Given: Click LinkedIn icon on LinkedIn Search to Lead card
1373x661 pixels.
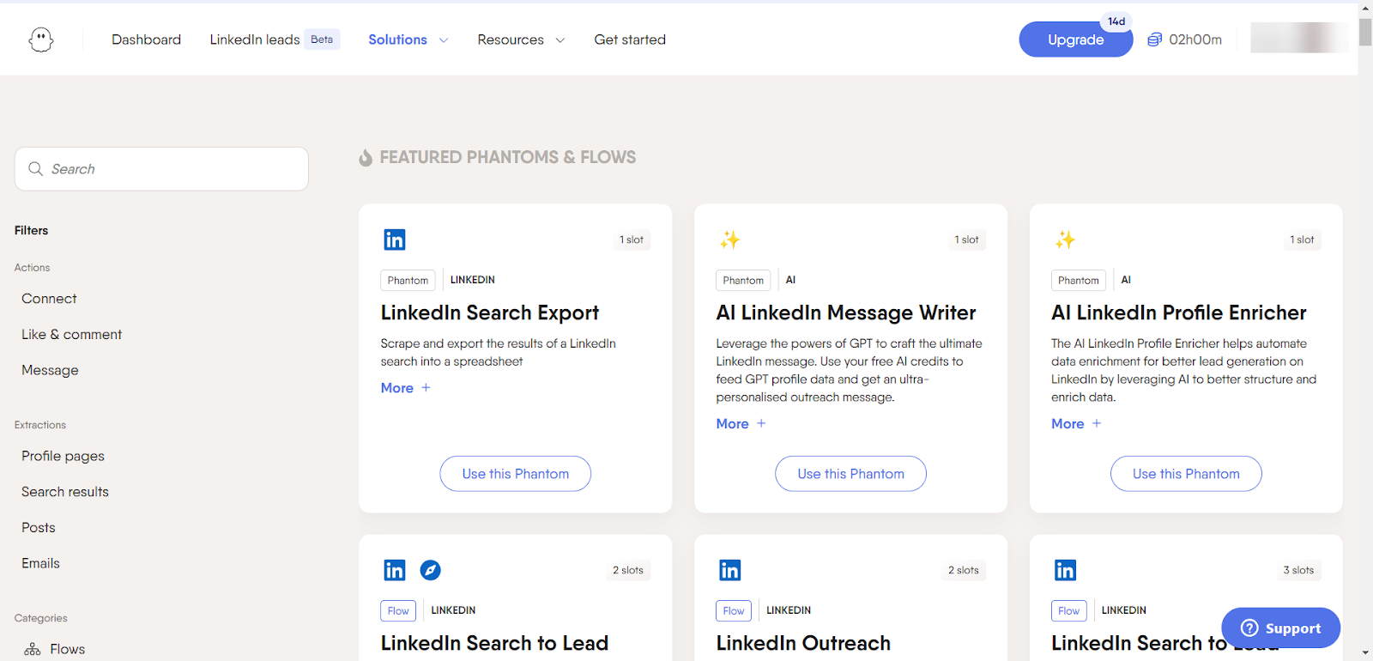Looking at the screenshot, I should click(395, 570).
